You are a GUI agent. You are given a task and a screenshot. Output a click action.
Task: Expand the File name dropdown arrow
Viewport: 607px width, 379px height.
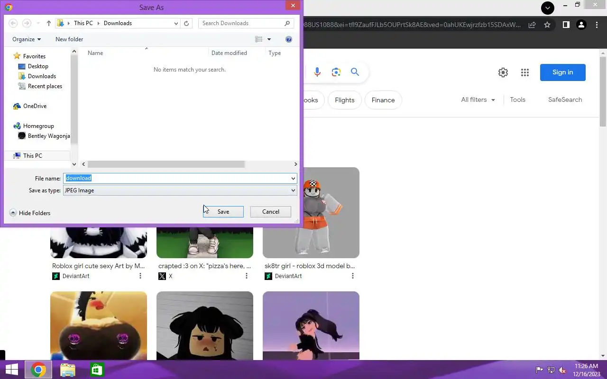pyautogui.click(x=293, y=178)
